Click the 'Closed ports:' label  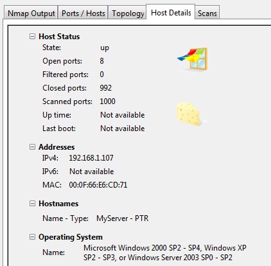click(64, 88)
